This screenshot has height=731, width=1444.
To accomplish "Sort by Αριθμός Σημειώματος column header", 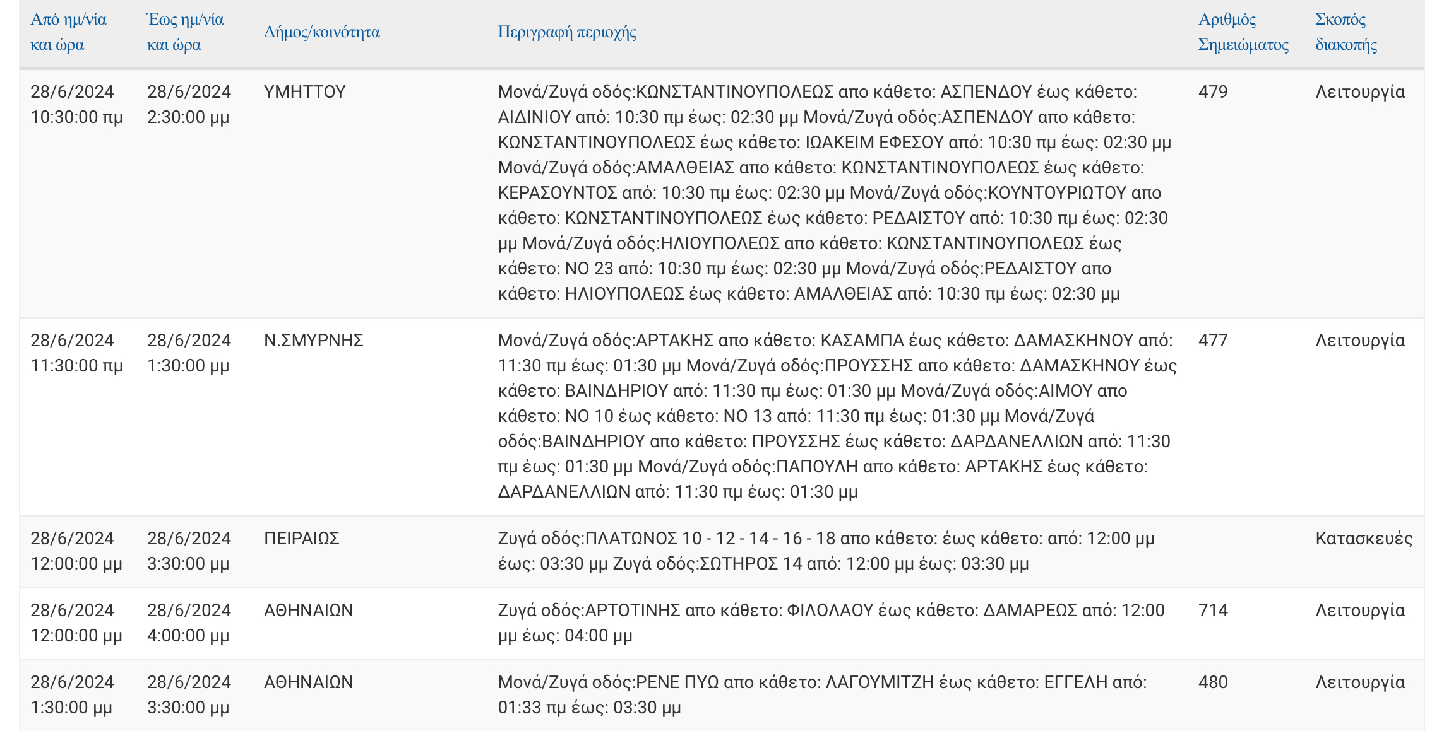I will [1243, 32].
